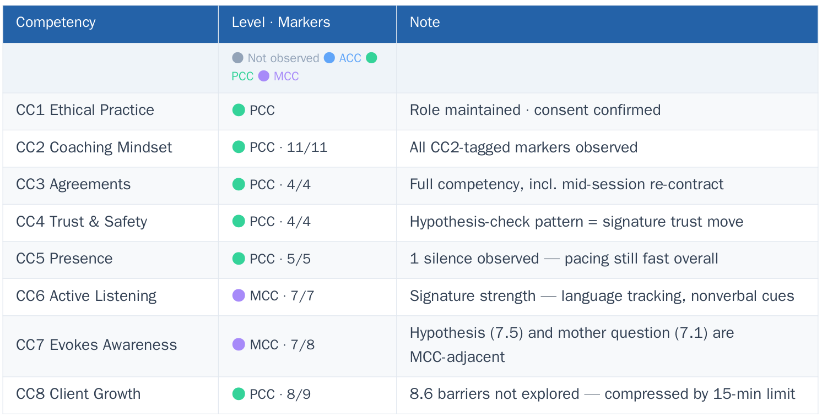Click the gray Not observed legend dot

coord(237,58)
